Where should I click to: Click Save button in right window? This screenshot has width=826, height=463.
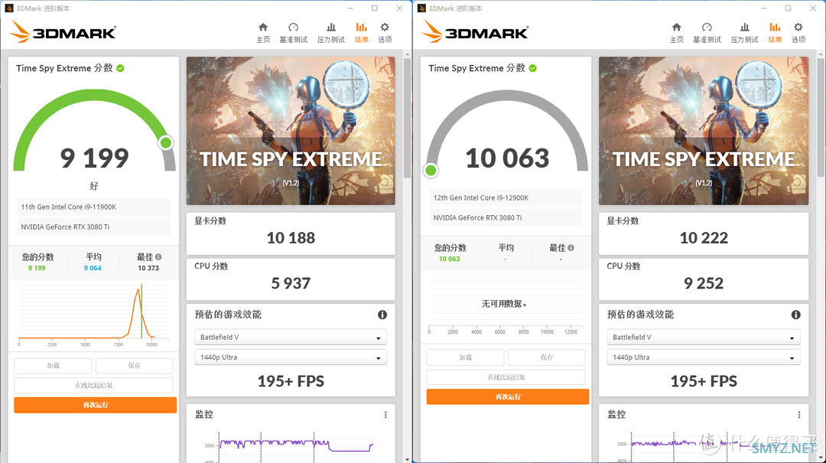547,357
